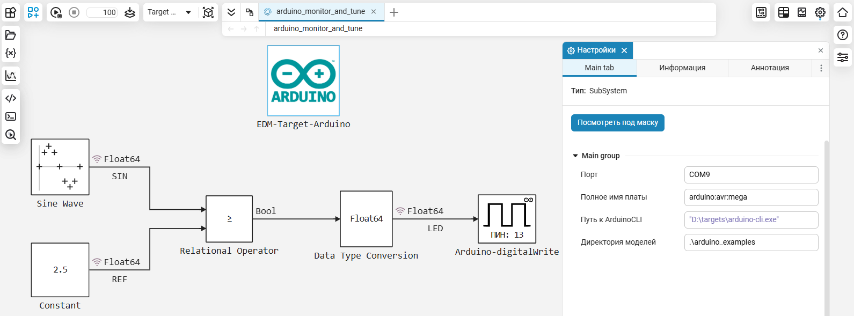
Task: Open the graphs chart icon in sidebar
Action: click(x=11, y=76)
